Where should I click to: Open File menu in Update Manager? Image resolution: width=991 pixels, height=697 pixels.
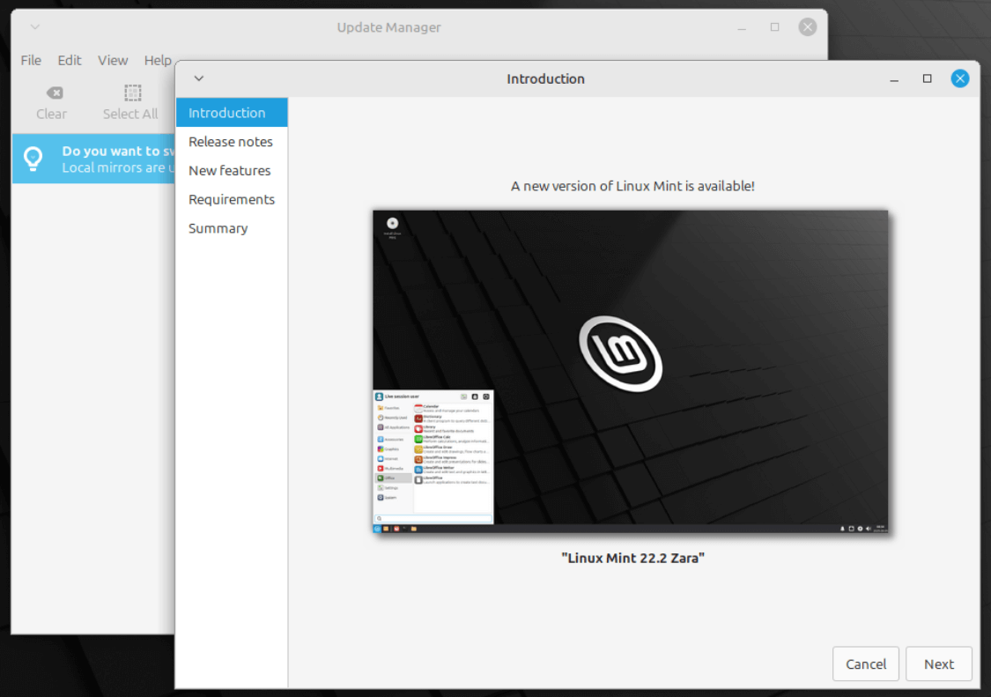[x=31, y=60]
